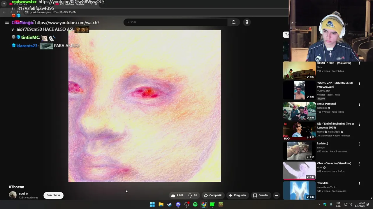
Task: Open the Tan Mala video
Action: coord(299,190)
